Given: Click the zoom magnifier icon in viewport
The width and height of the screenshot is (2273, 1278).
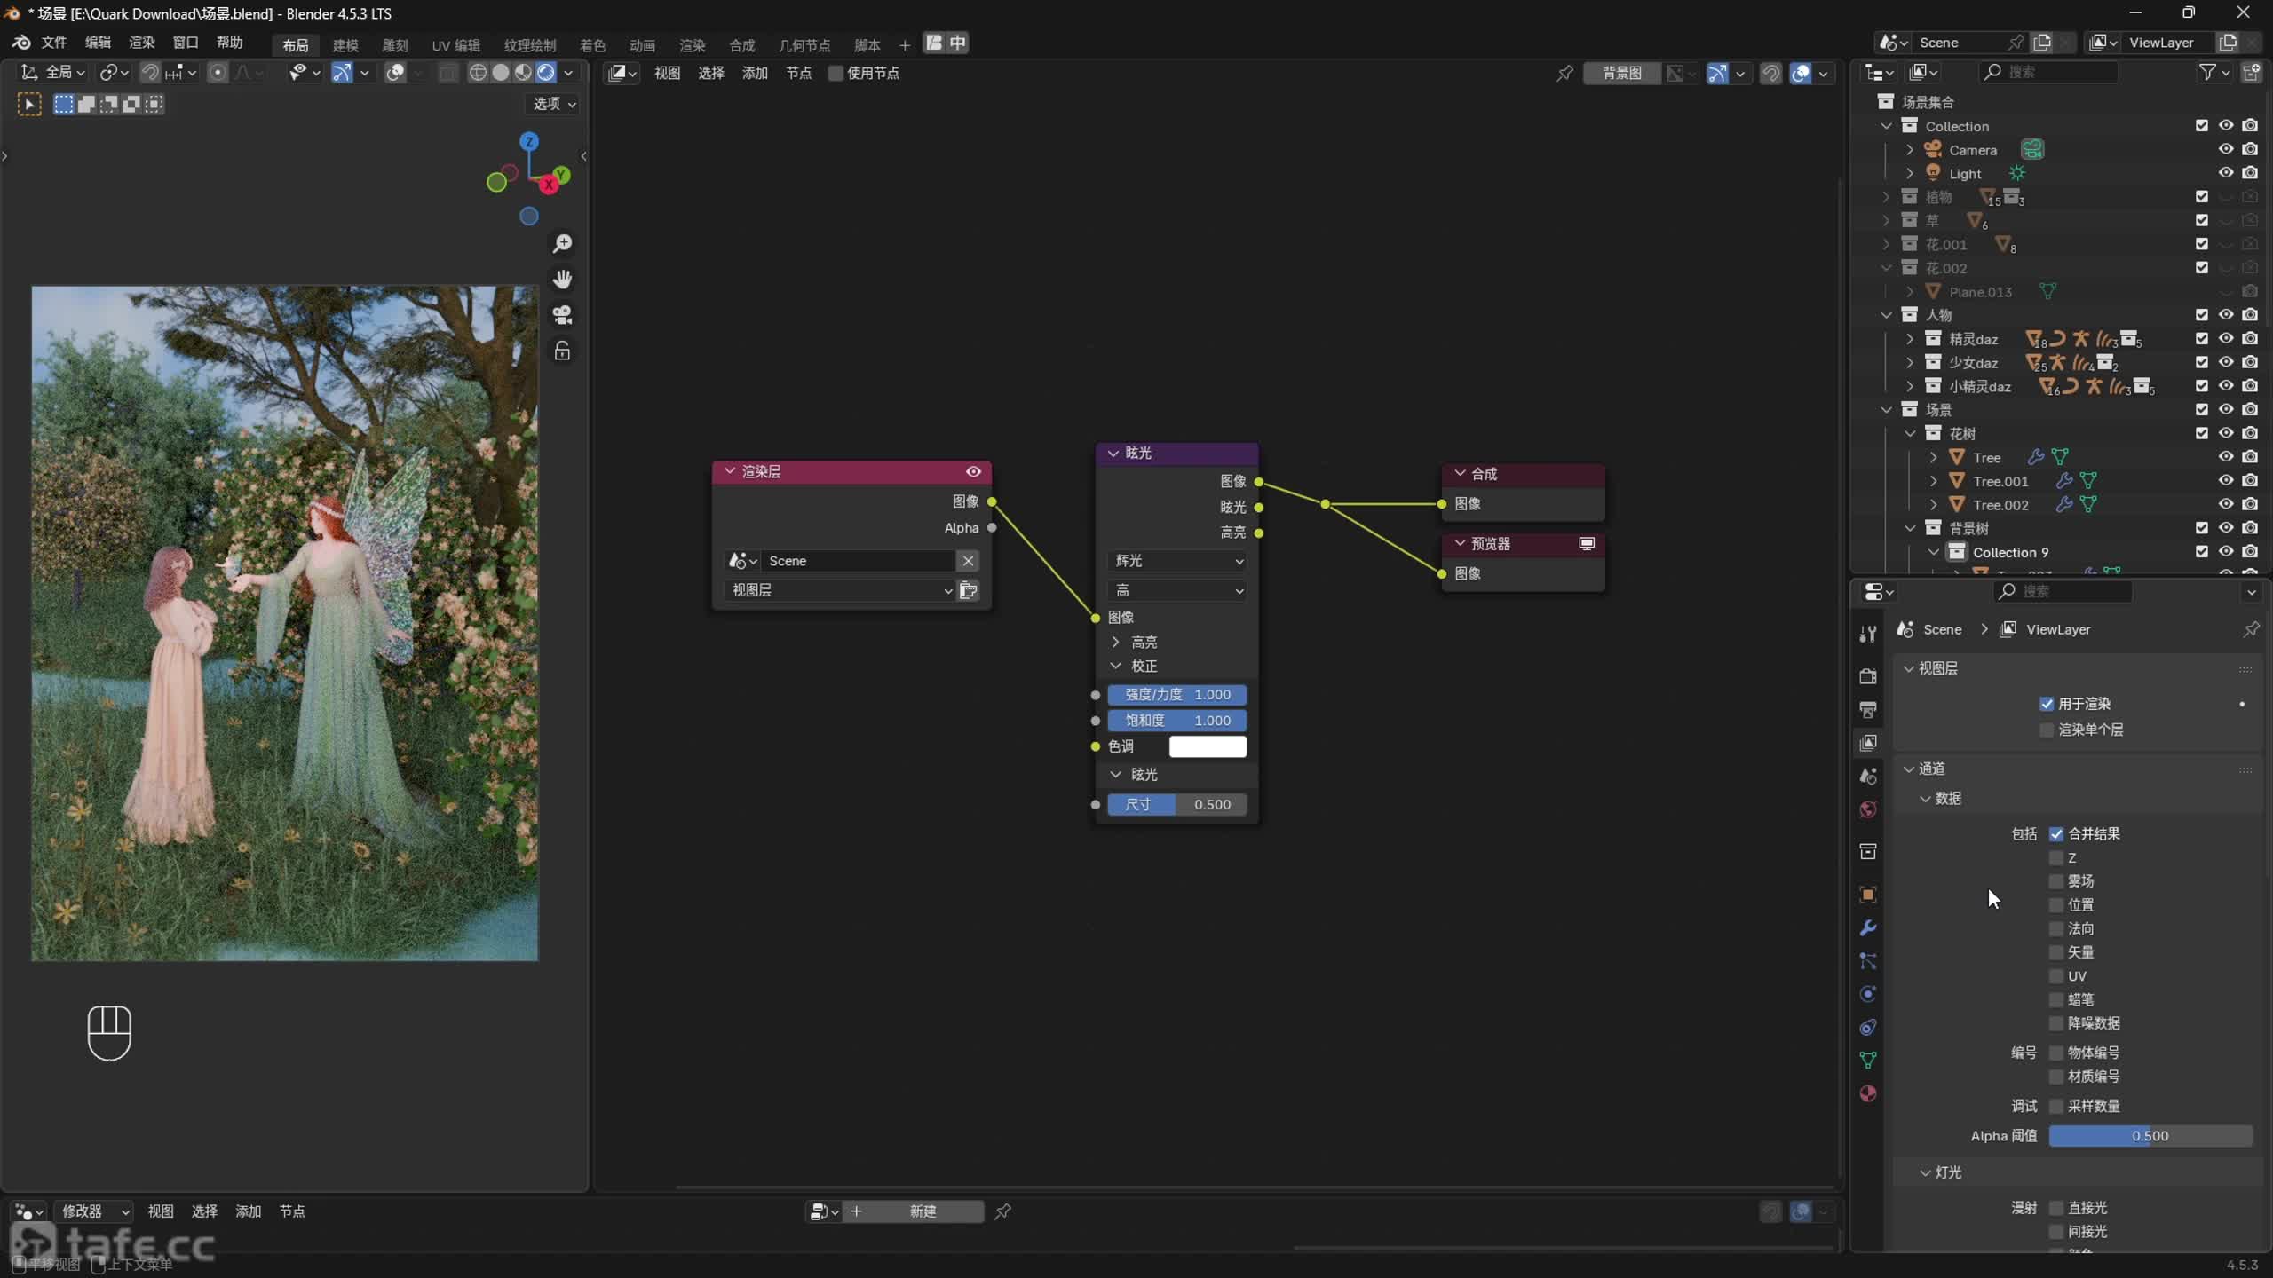Looking at the screenshot, I should point(562,243).
